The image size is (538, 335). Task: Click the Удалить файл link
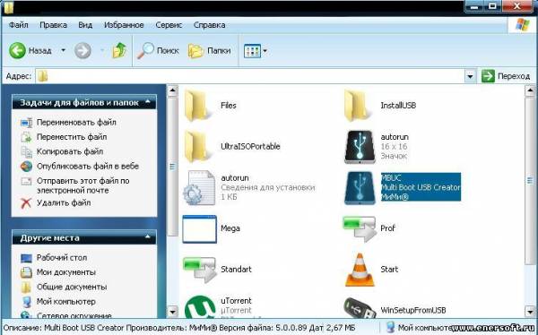64,203
